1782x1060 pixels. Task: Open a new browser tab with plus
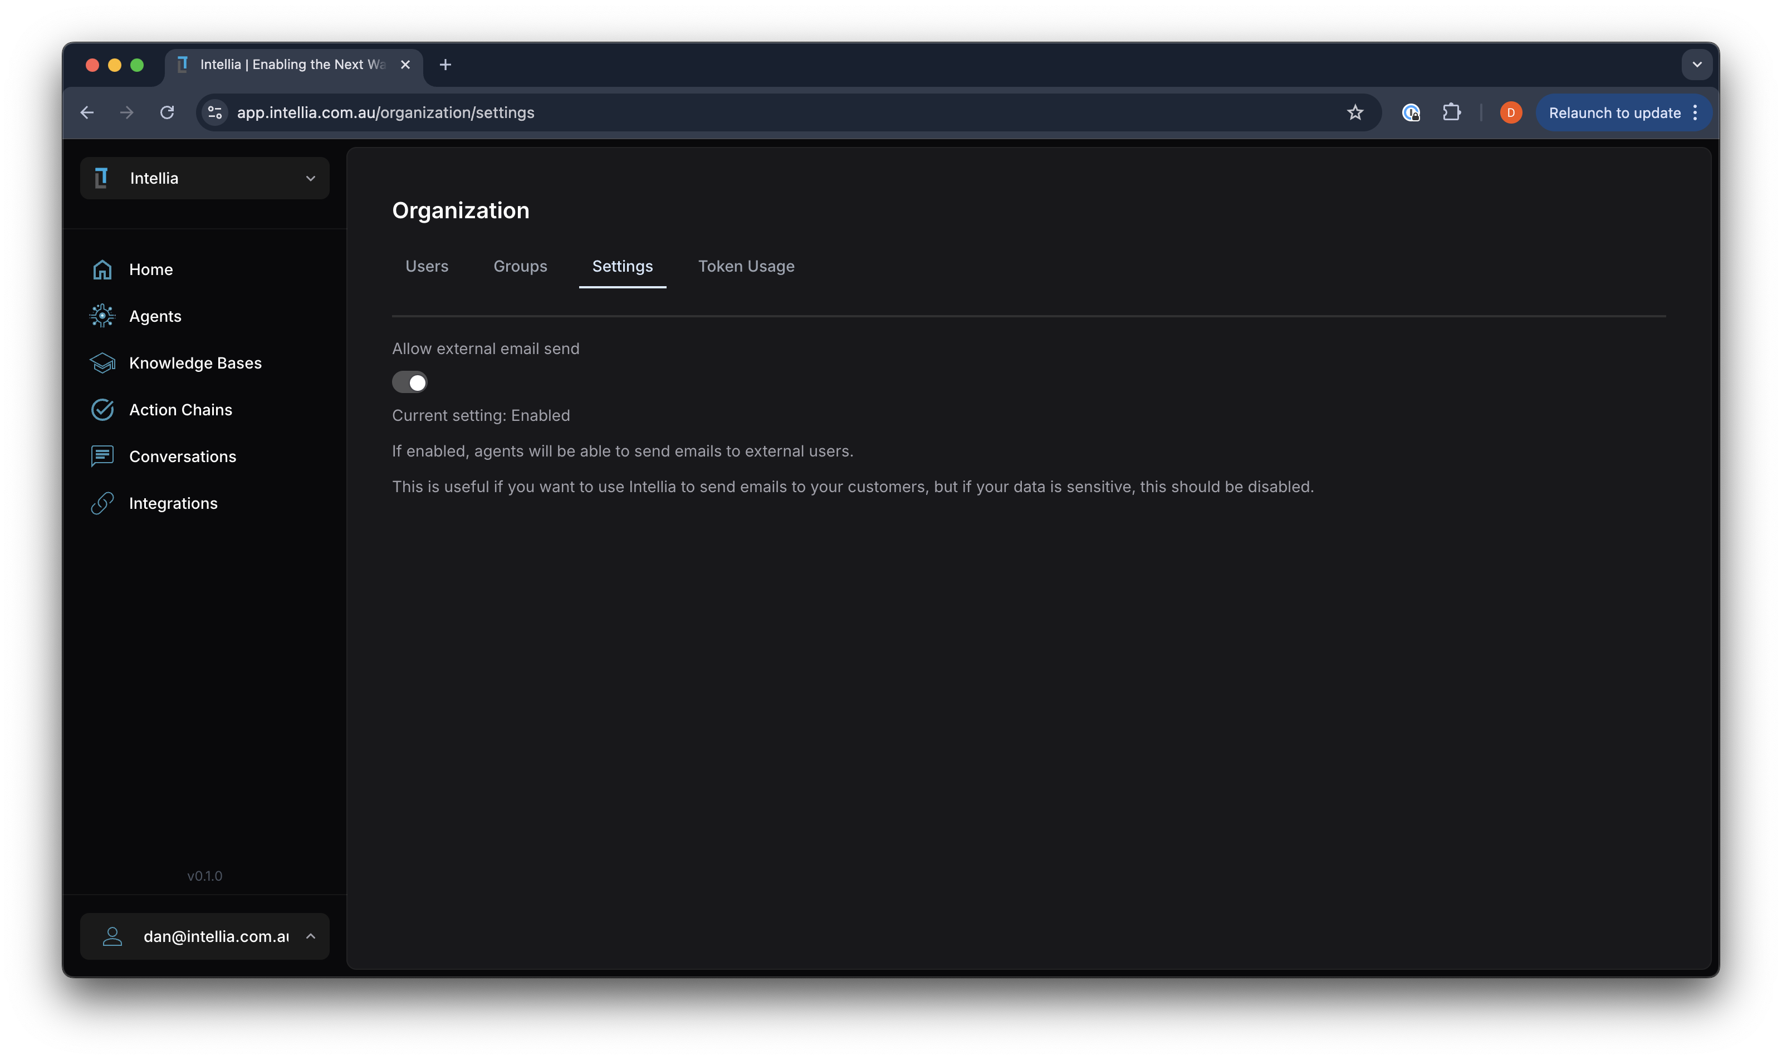pos(445,64)
